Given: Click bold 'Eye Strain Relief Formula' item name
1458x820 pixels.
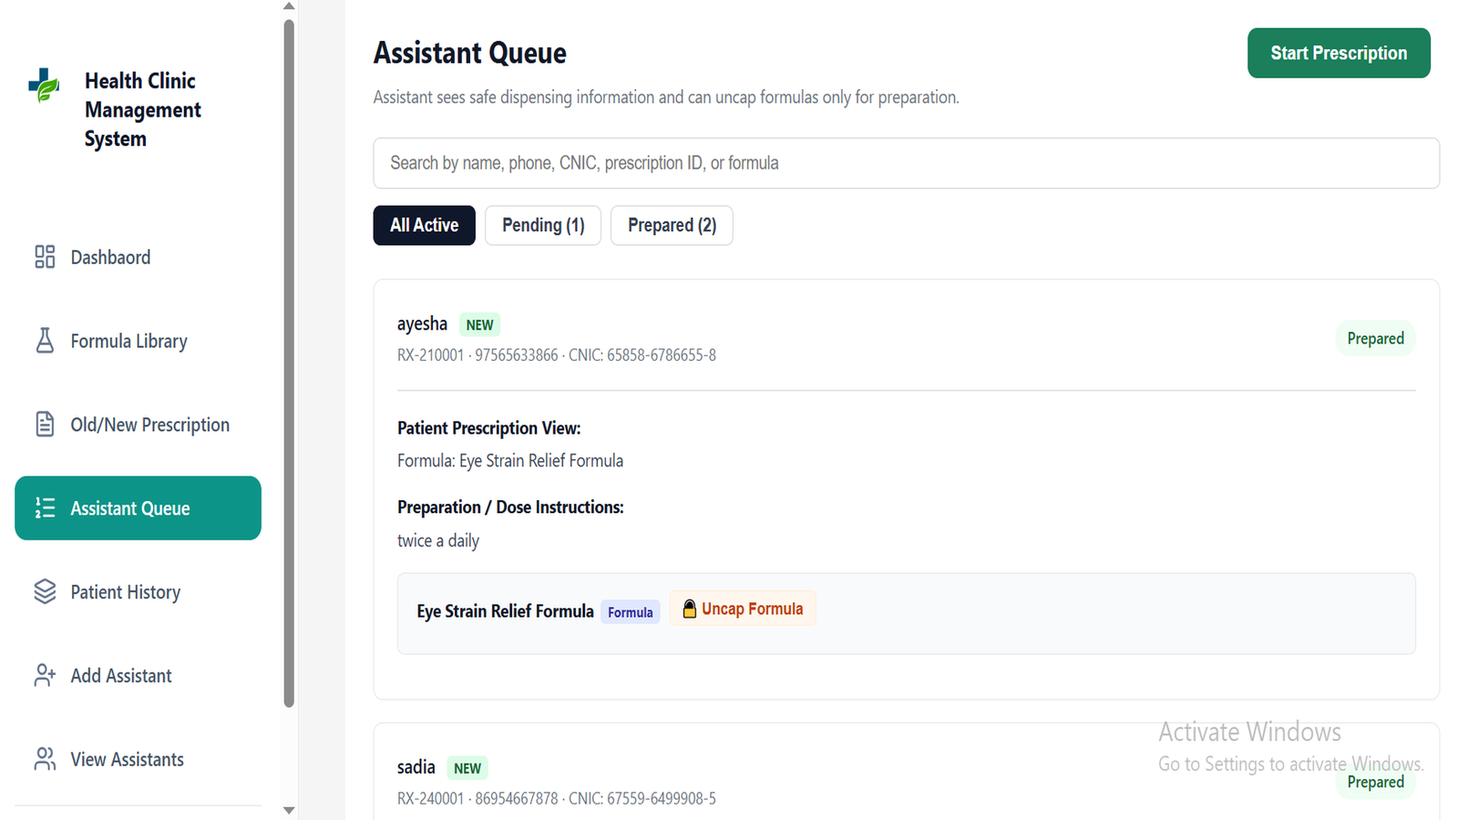Looking at the screenshot, I should pyautogui.click(x=506, y=611).
